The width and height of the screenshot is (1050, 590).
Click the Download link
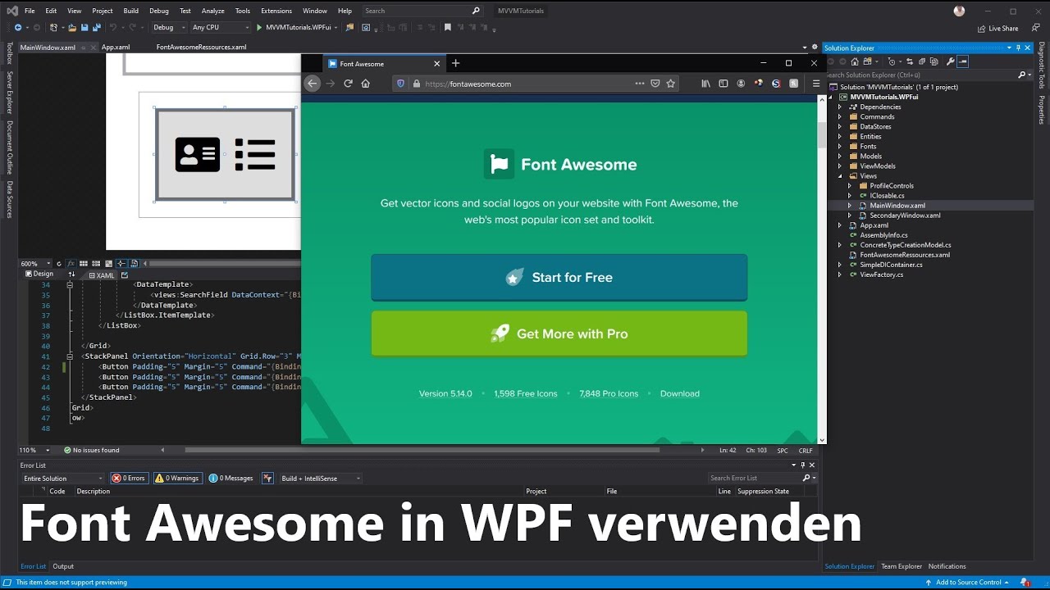pyautogui.click(x=680, y=393)
